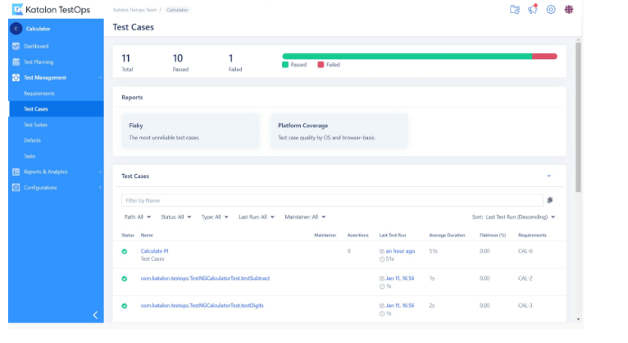Click the copy icon beside name filter
628x343 pixels.
(x=550, y=200)
